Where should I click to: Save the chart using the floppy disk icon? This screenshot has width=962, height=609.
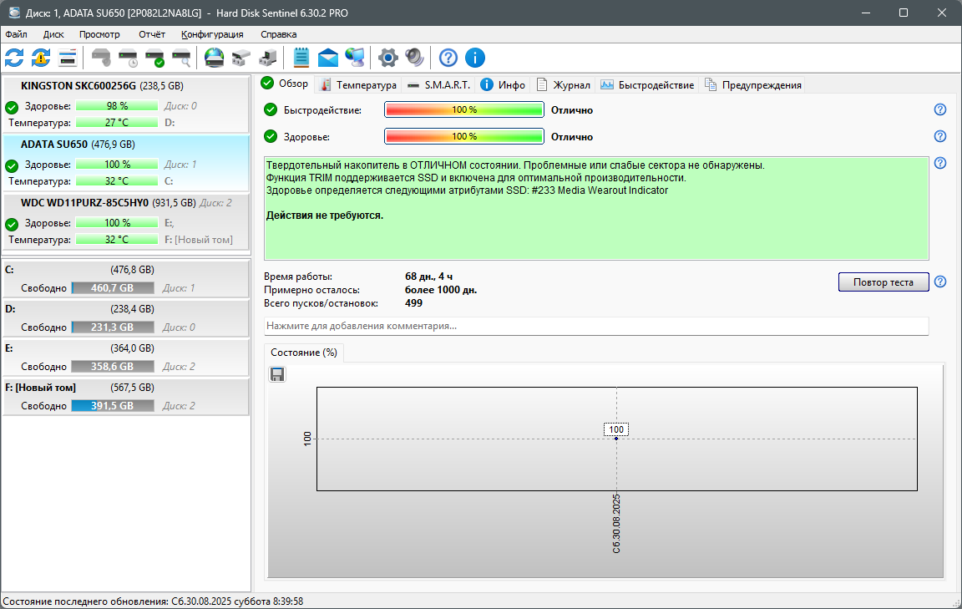pos(277,374)
